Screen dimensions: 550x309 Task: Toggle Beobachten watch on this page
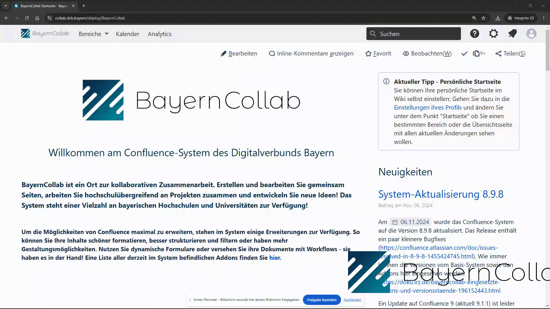click(x=427, y=54)
